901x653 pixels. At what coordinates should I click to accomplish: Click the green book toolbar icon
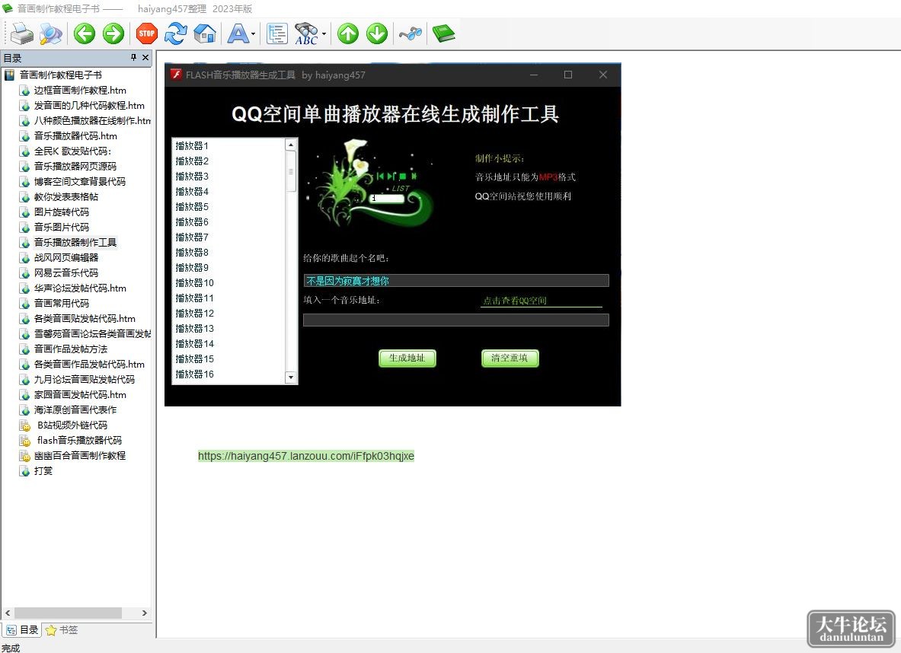click(x=443, y=34)
